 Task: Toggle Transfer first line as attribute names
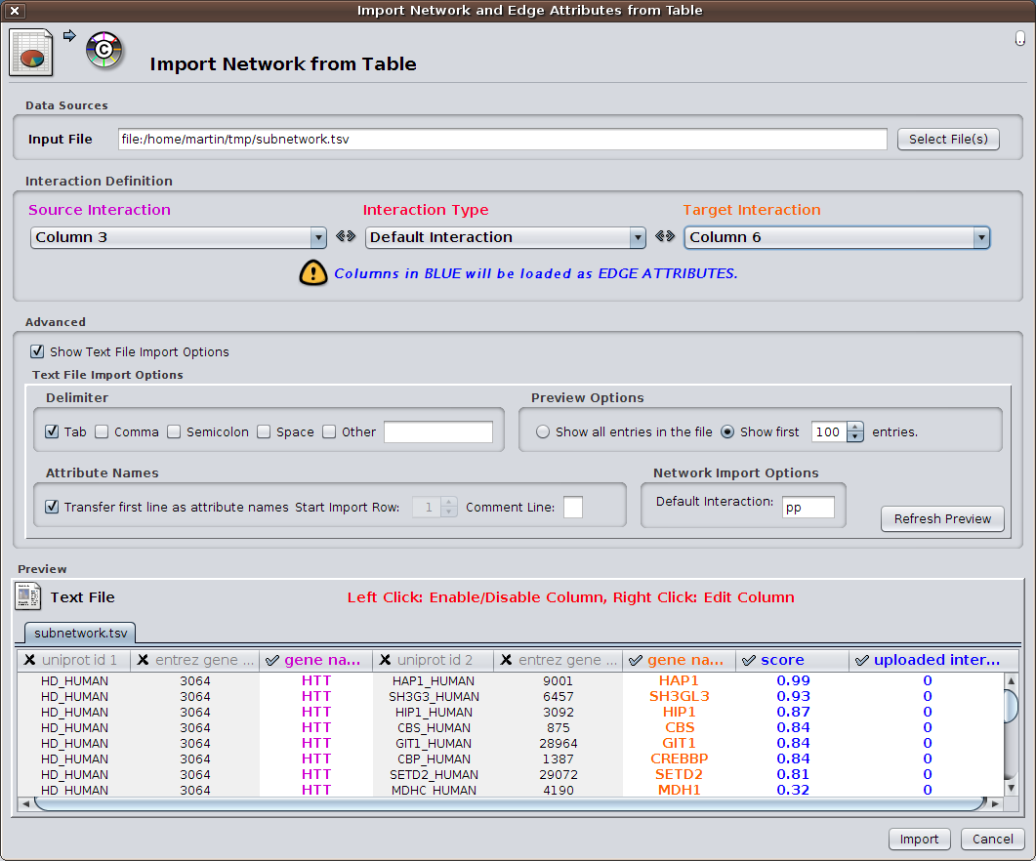[x=52, y=507]
